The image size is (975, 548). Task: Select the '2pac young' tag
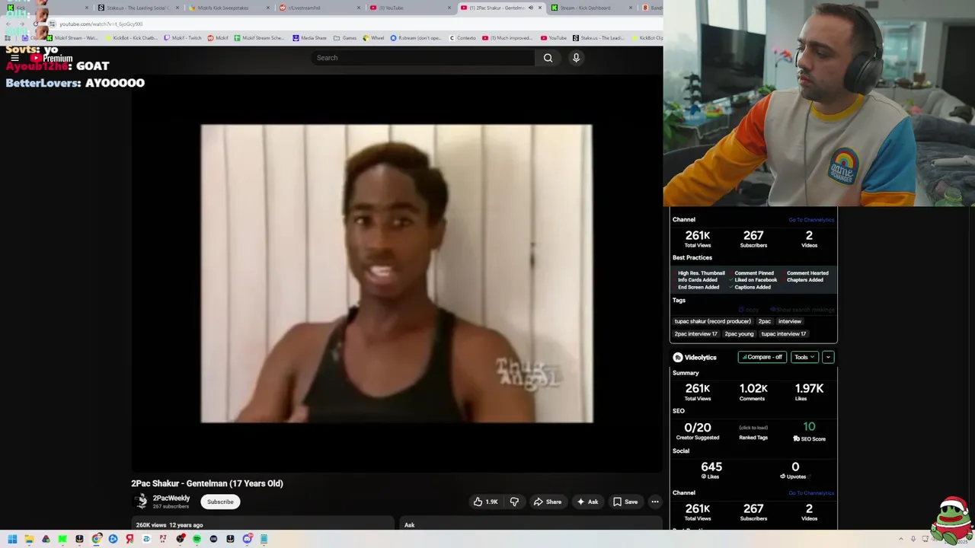pos(739,333)
